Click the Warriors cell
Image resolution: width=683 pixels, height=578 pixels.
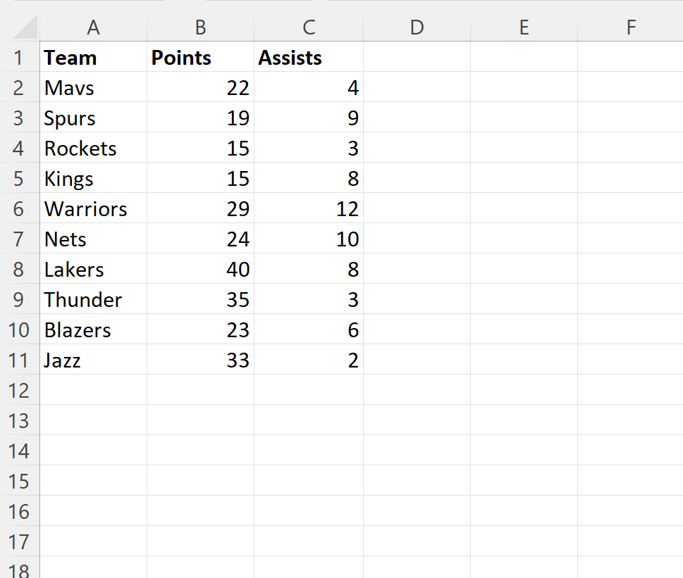click(x=93, y=209)
